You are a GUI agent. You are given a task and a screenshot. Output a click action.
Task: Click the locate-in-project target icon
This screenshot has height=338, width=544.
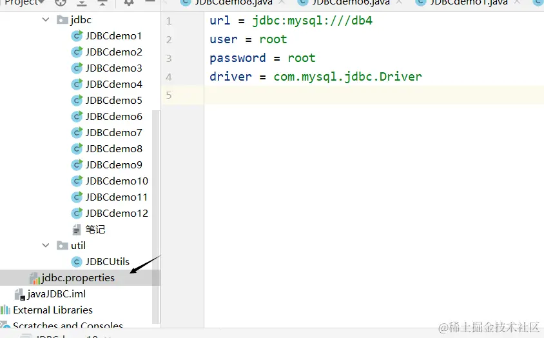click(x=61, y=3)
